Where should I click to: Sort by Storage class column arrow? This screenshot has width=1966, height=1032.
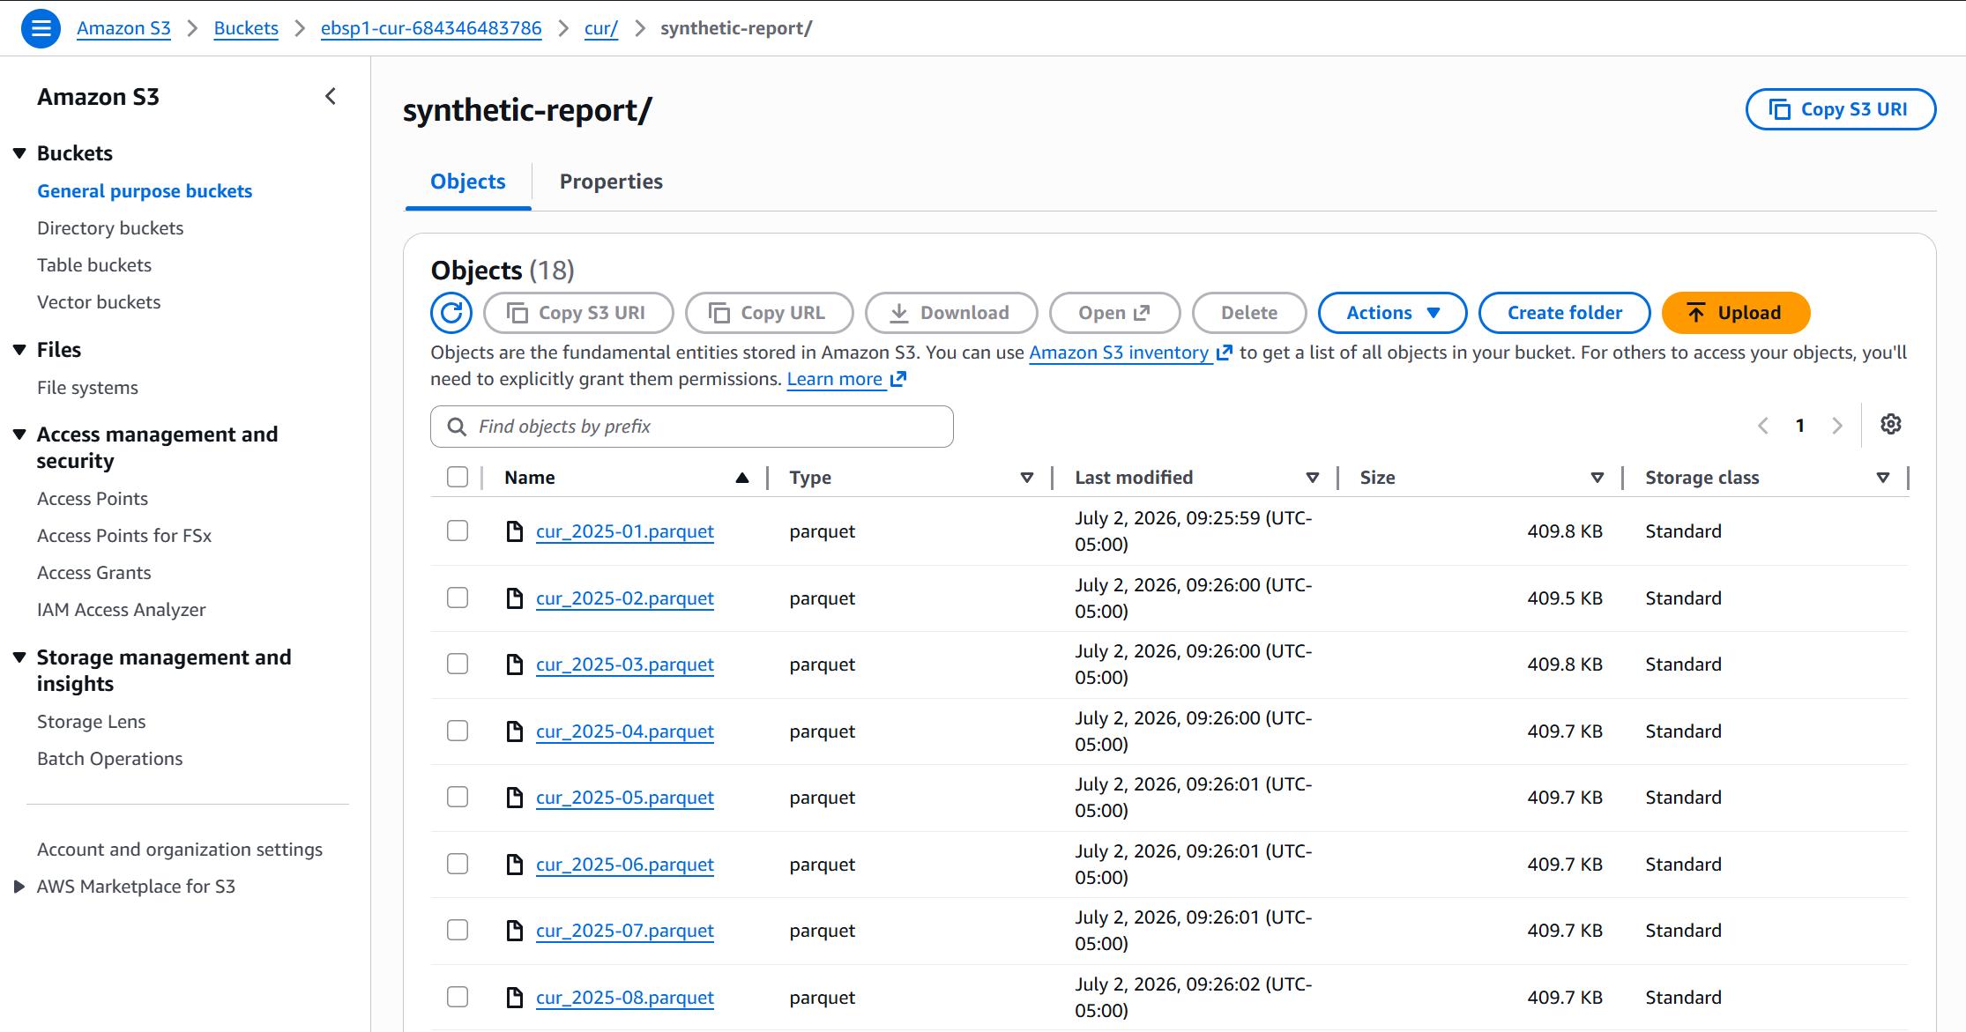pos(1882,478)
